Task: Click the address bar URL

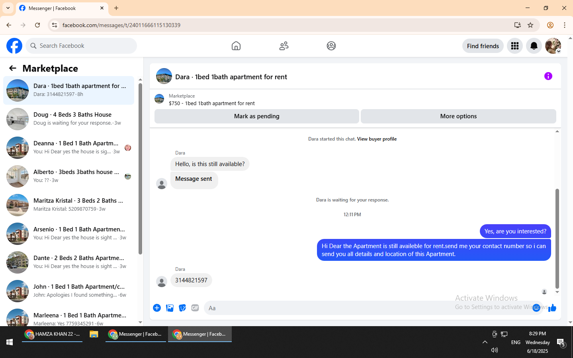Action: click(121, 25)
